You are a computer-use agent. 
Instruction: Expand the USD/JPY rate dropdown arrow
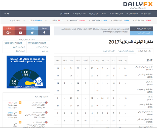click(x=90, y=21)
